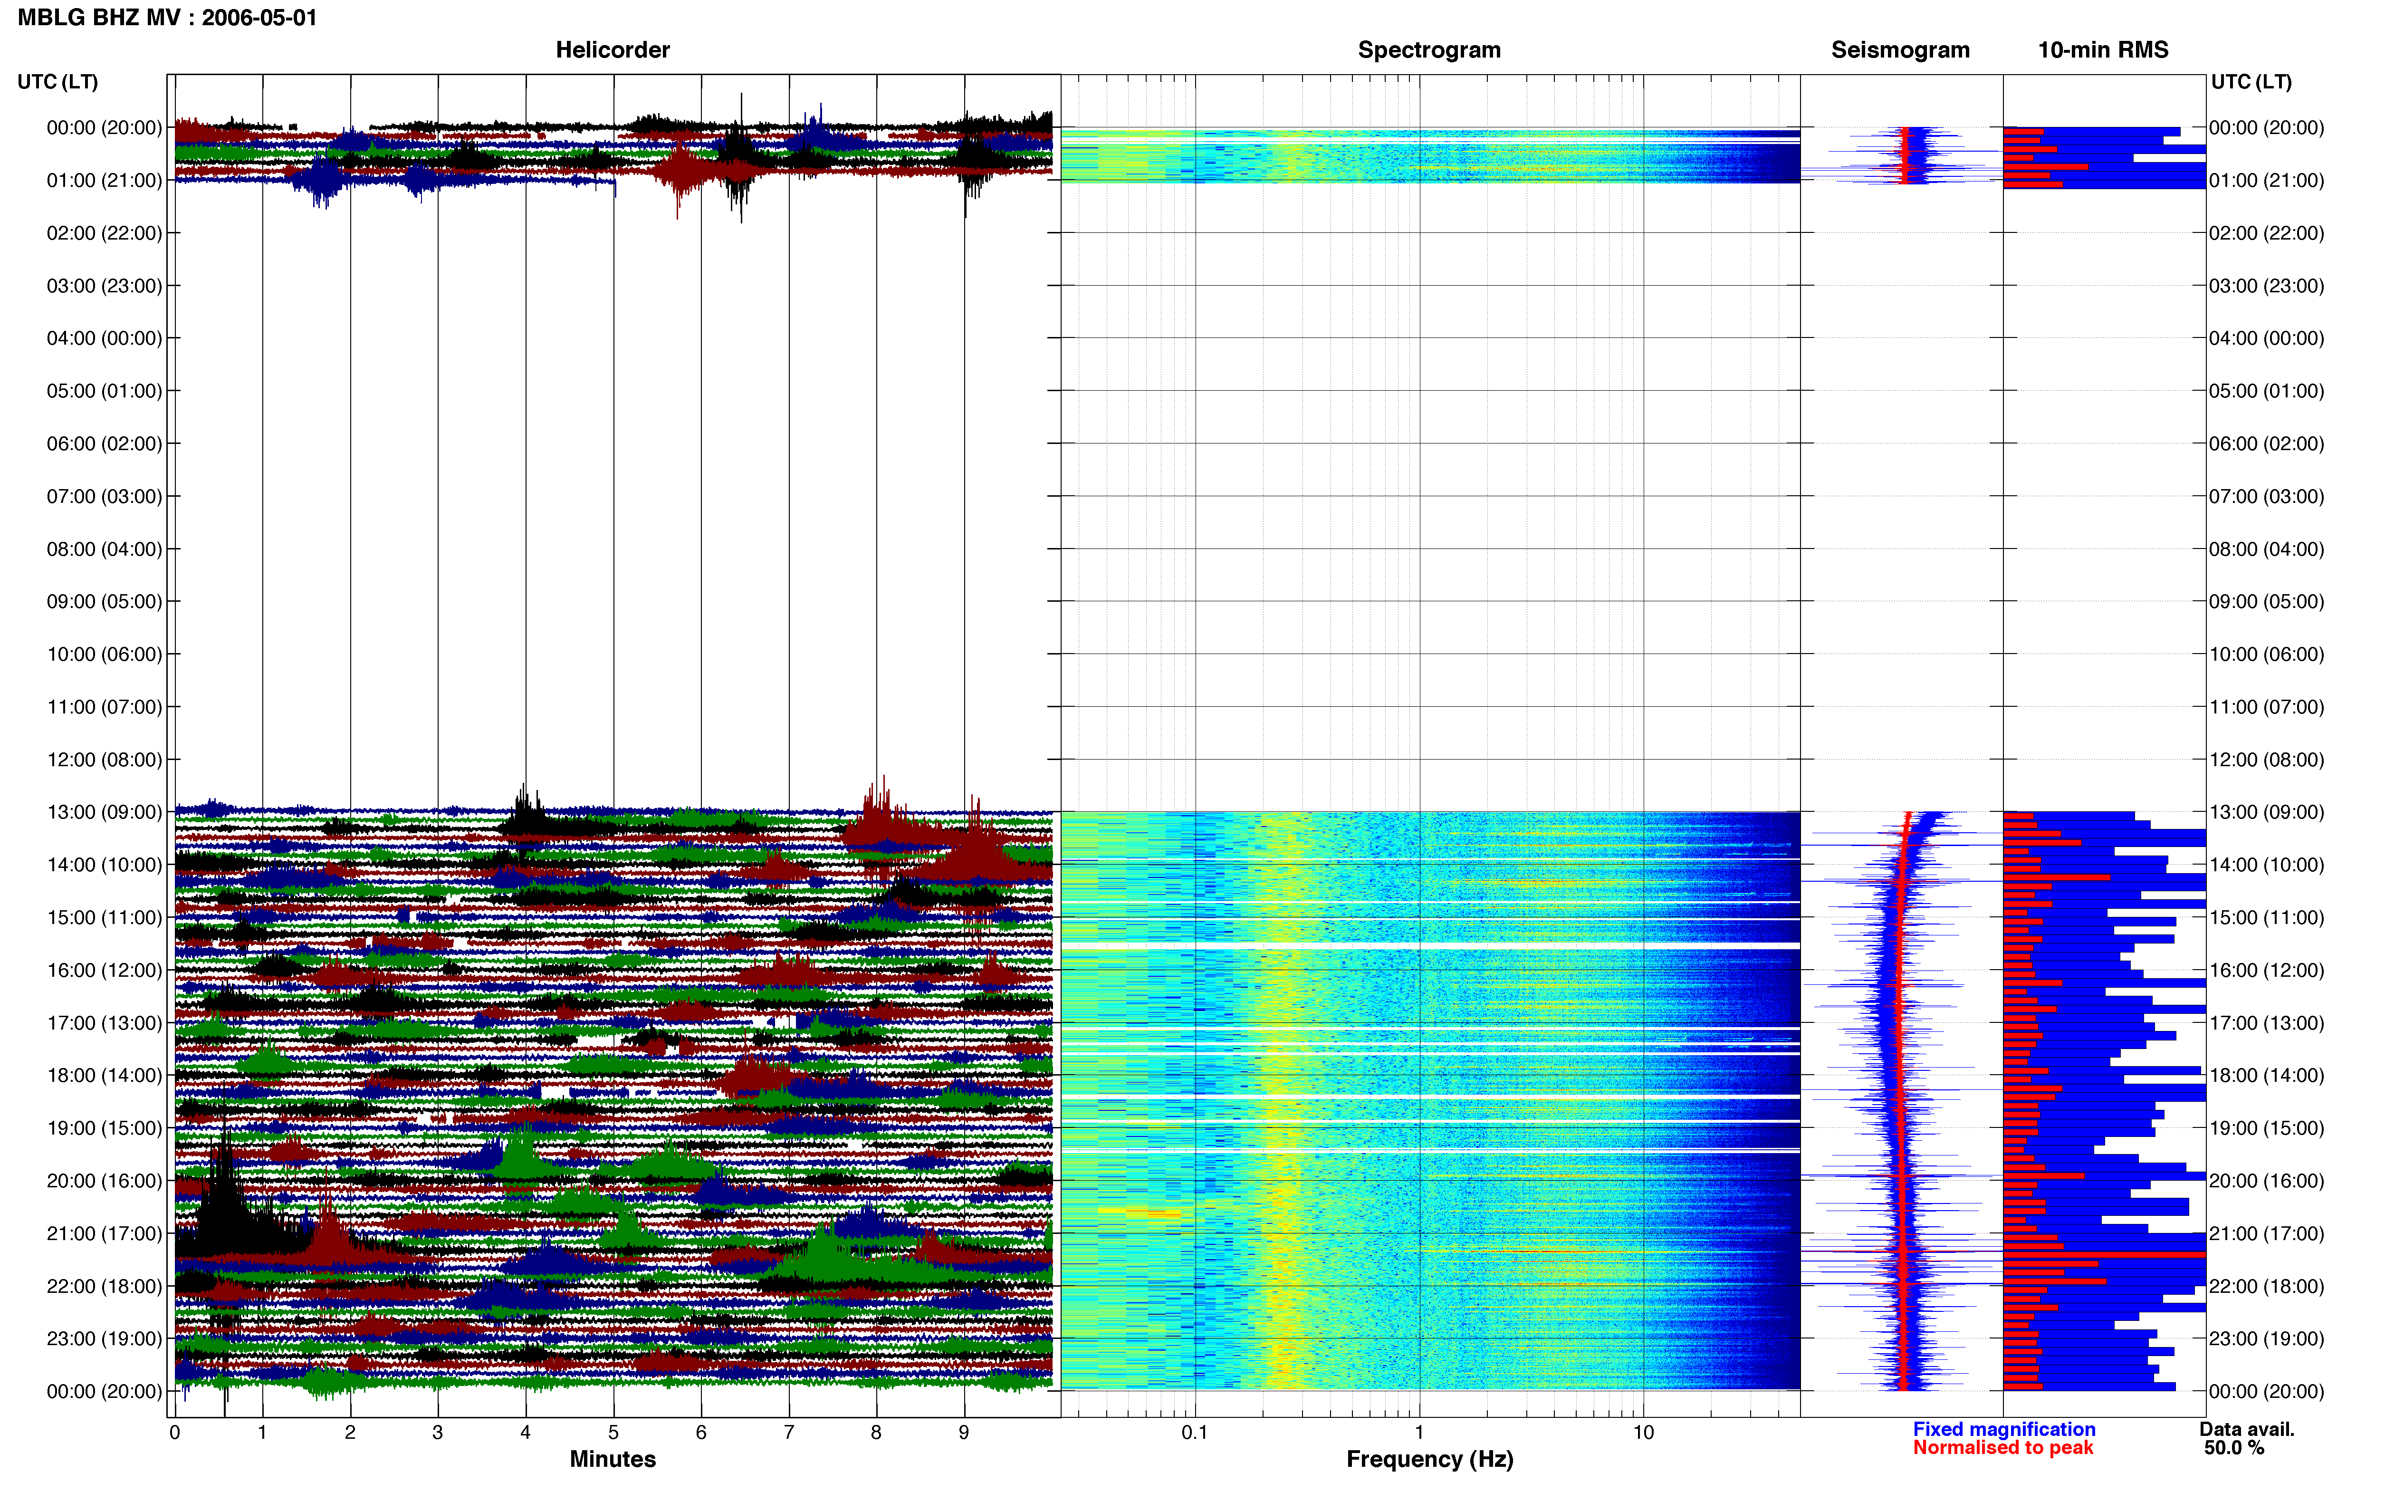Click left time label '06:00 (02:00)'
The width and height of the screenshot is (2385, 1492).
[105, 444]
